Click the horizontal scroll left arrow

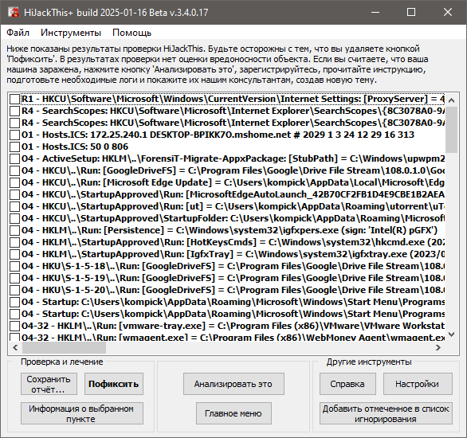tap(15, 347)
